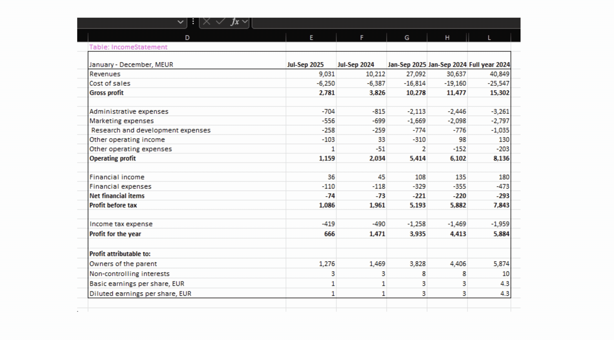
Task: Select Operating profit value 8,136
Action: point(501,158)
